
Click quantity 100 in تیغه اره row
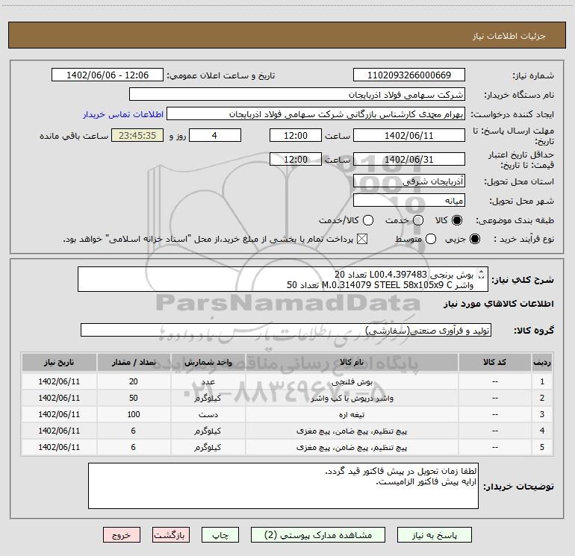(134, 414)
